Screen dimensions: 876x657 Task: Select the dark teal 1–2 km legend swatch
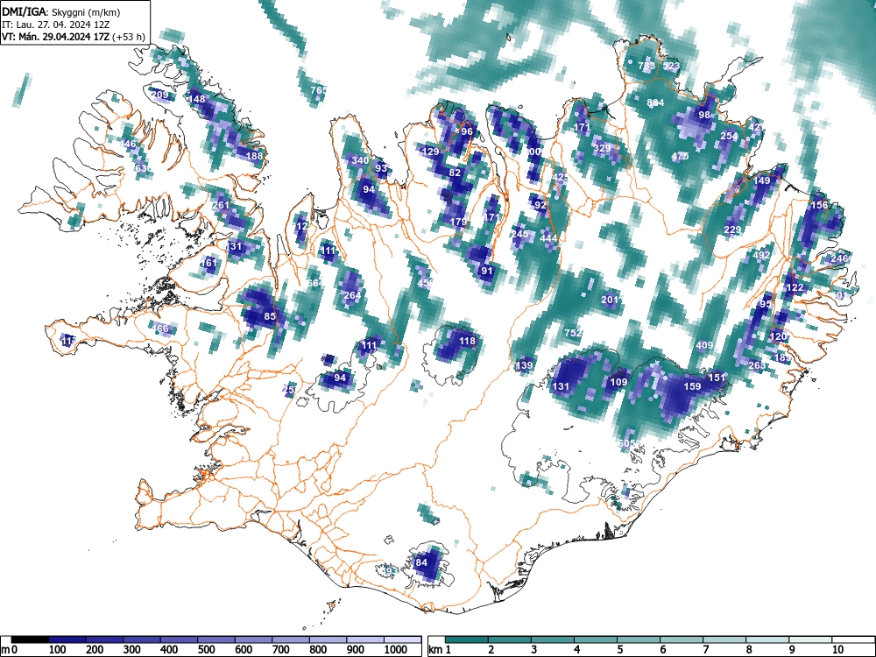467,639
